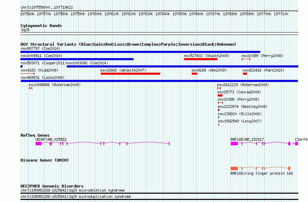Click the nsv10389 (Perry2008) variant marker

246,59
